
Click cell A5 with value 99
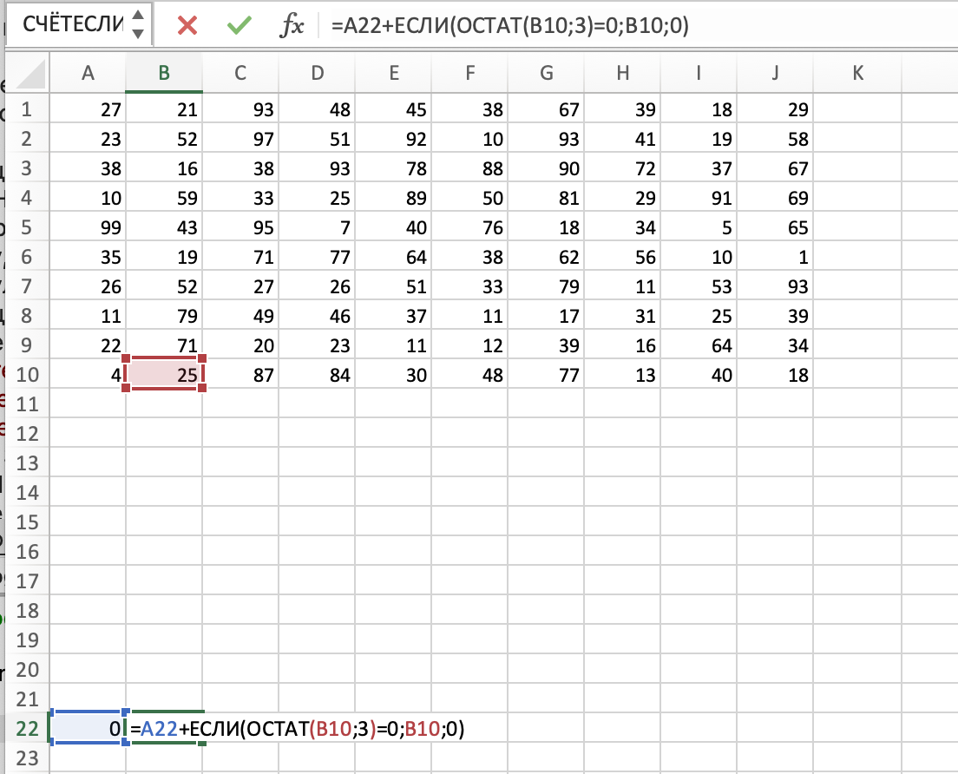[88, 228]
